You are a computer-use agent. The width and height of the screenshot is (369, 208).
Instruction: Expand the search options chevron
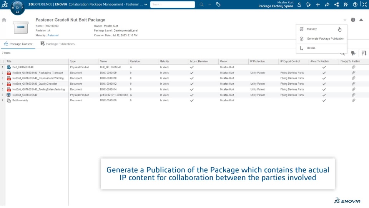[209, 5]
